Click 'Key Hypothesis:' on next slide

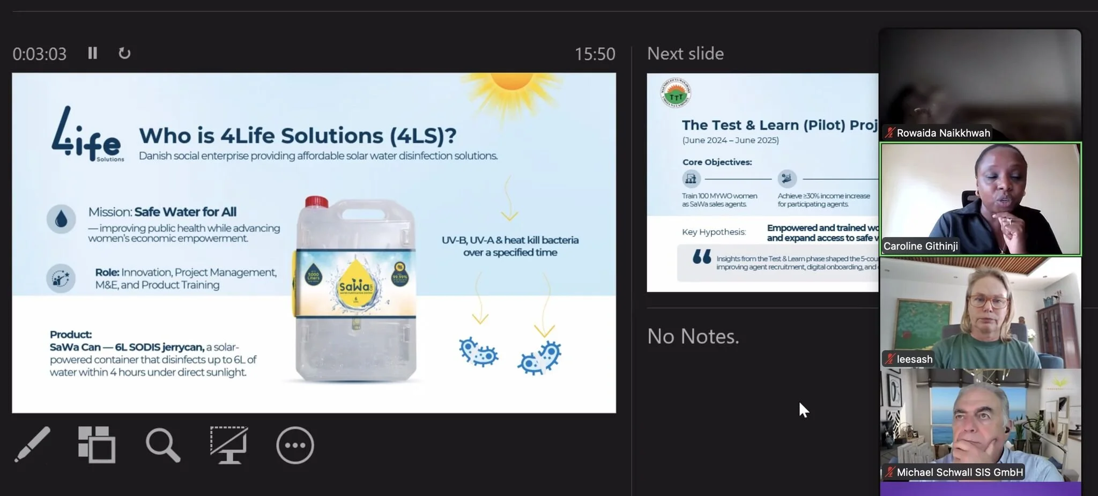point(714,232)
